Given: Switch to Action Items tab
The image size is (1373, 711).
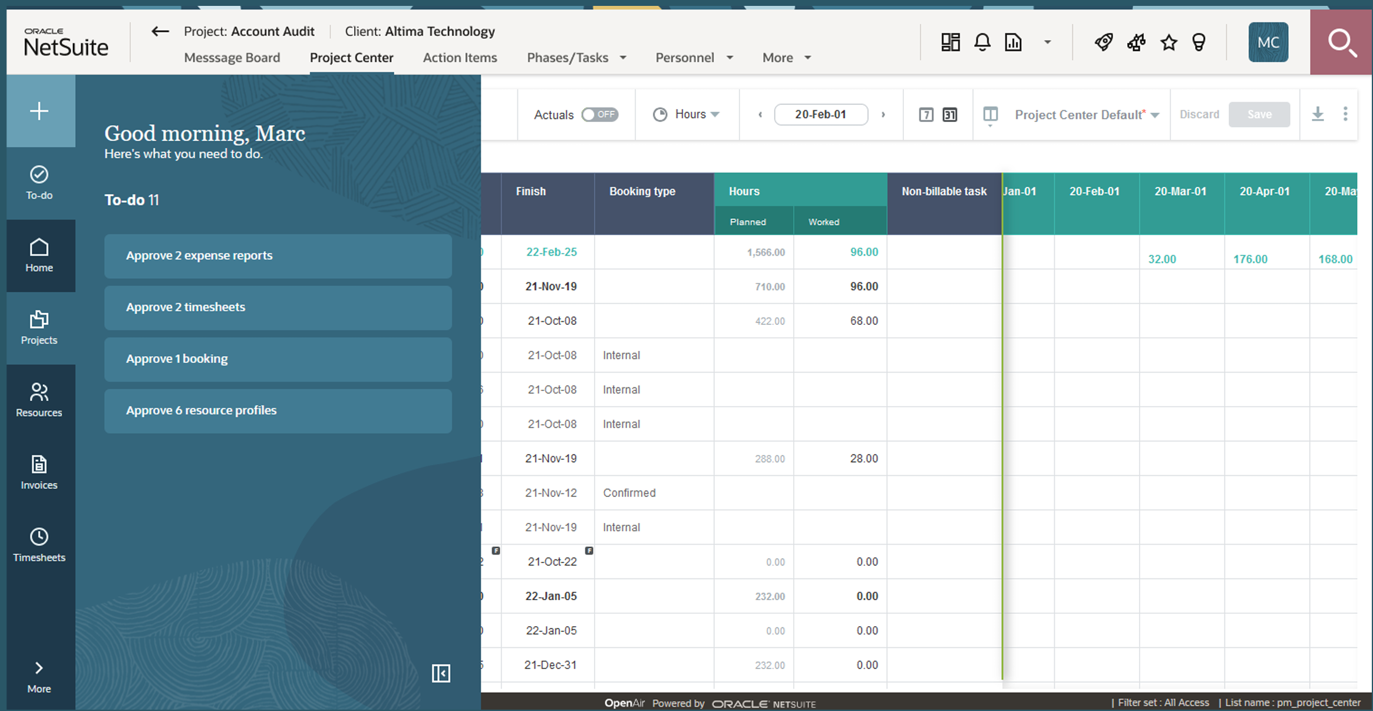Looking at the screenshot, I should coord(460,58).
